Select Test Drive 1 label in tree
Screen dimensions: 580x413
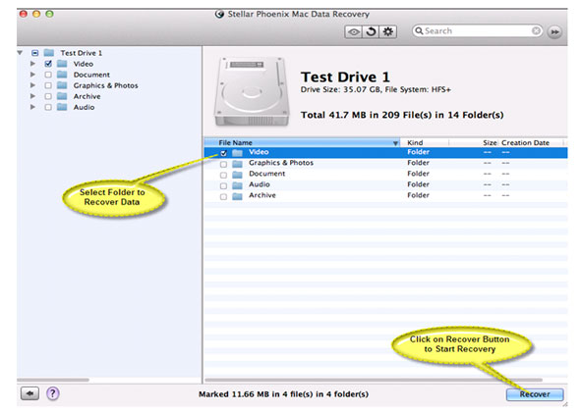pos(81,53)
